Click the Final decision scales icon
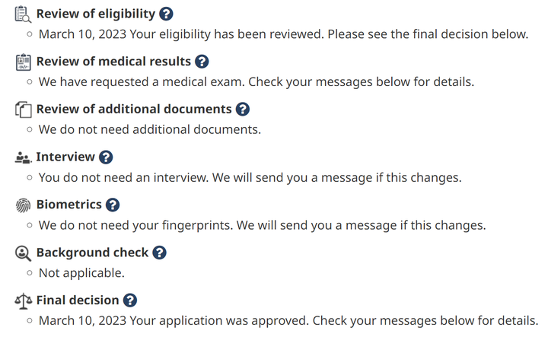The height and width of the screenshot is (337, 548). (x=24, y=300)
